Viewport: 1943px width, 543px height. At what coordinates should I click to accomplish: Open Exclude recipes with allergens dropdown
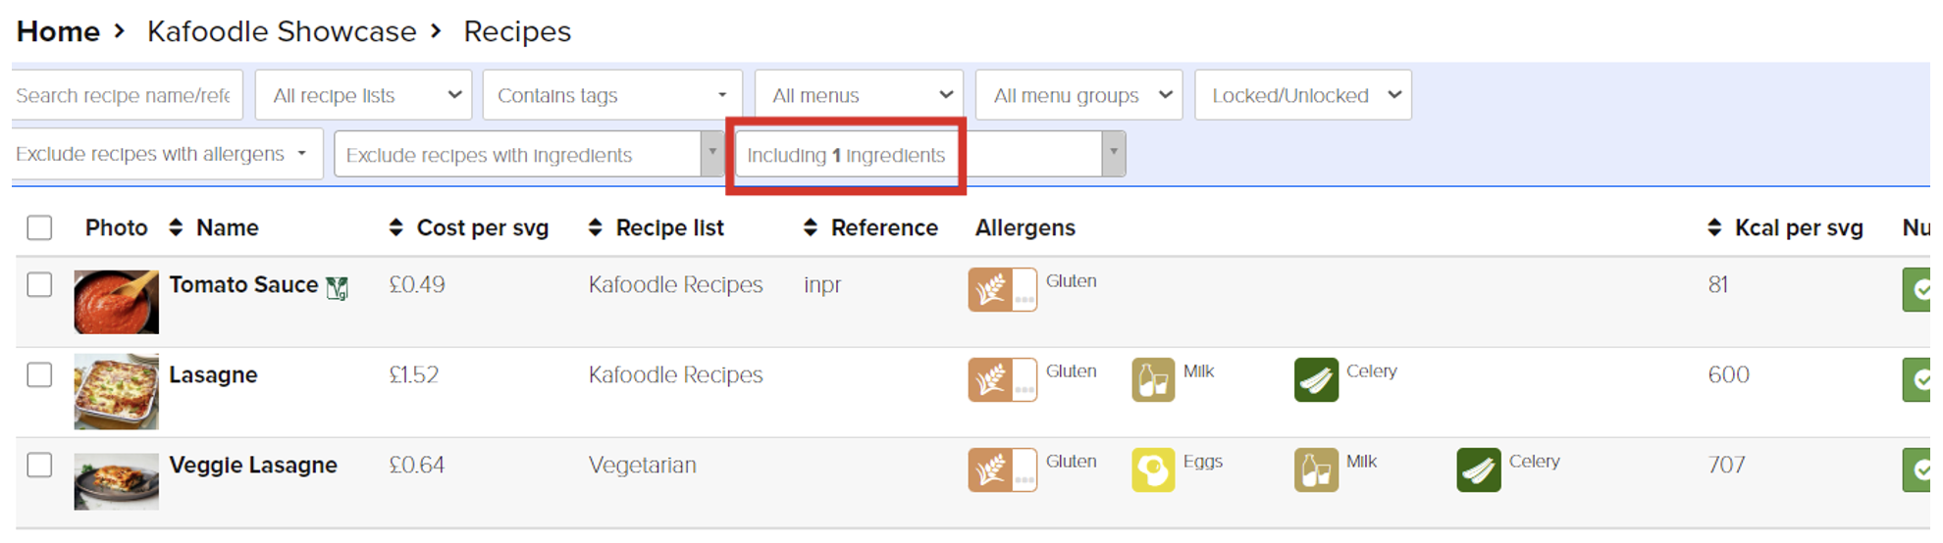point(165,154)
